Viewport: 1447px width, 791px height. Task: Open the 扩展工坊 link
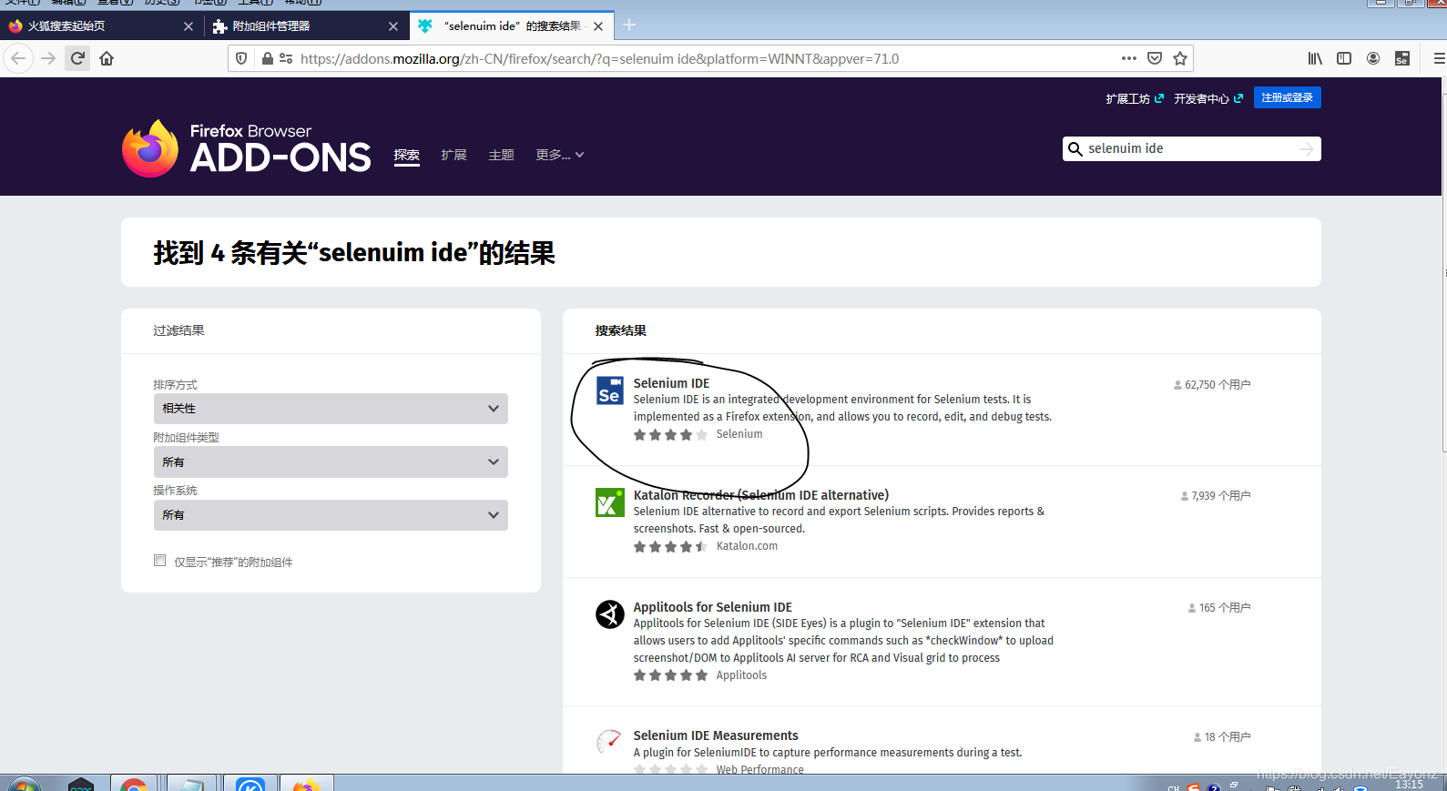1135,98
